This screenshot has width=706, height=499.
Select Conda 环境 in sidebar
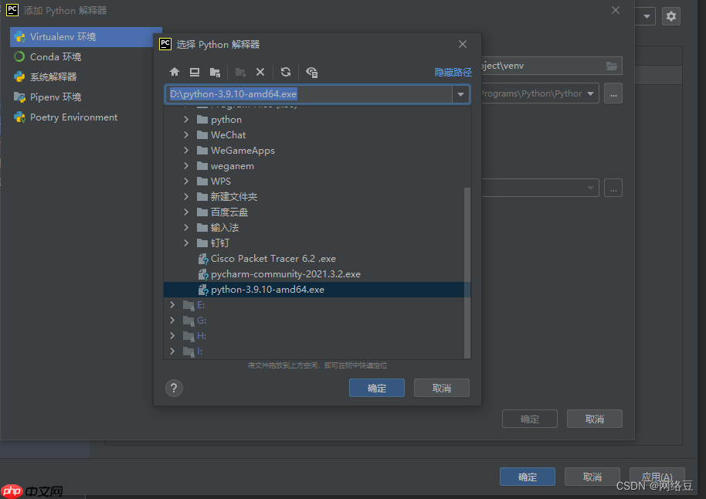pyautogui.click(x=82, y=56)
